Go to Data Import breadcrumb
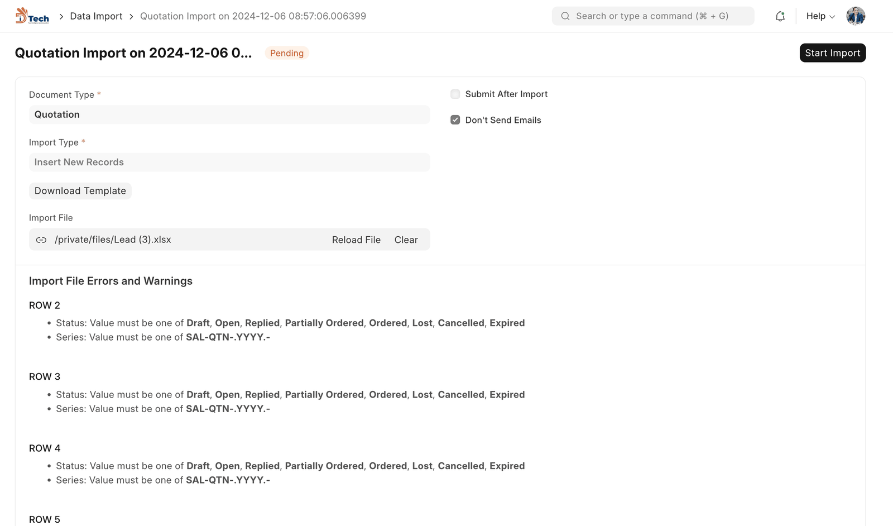This screenshot has height=526, width=893. (x=96, y=16)
